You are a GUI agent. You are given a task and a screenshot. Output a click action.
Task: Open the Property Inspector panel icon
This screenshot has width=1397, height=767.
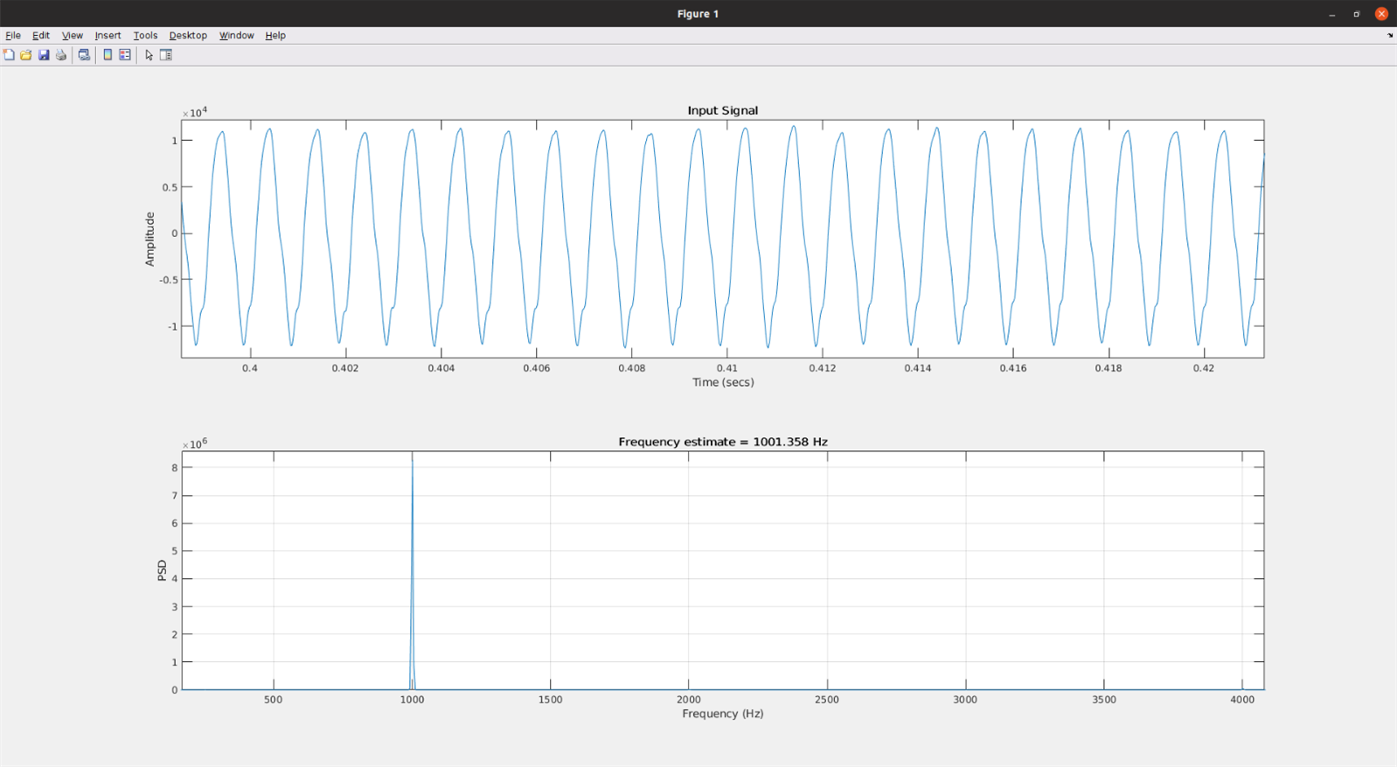(166, 55)
